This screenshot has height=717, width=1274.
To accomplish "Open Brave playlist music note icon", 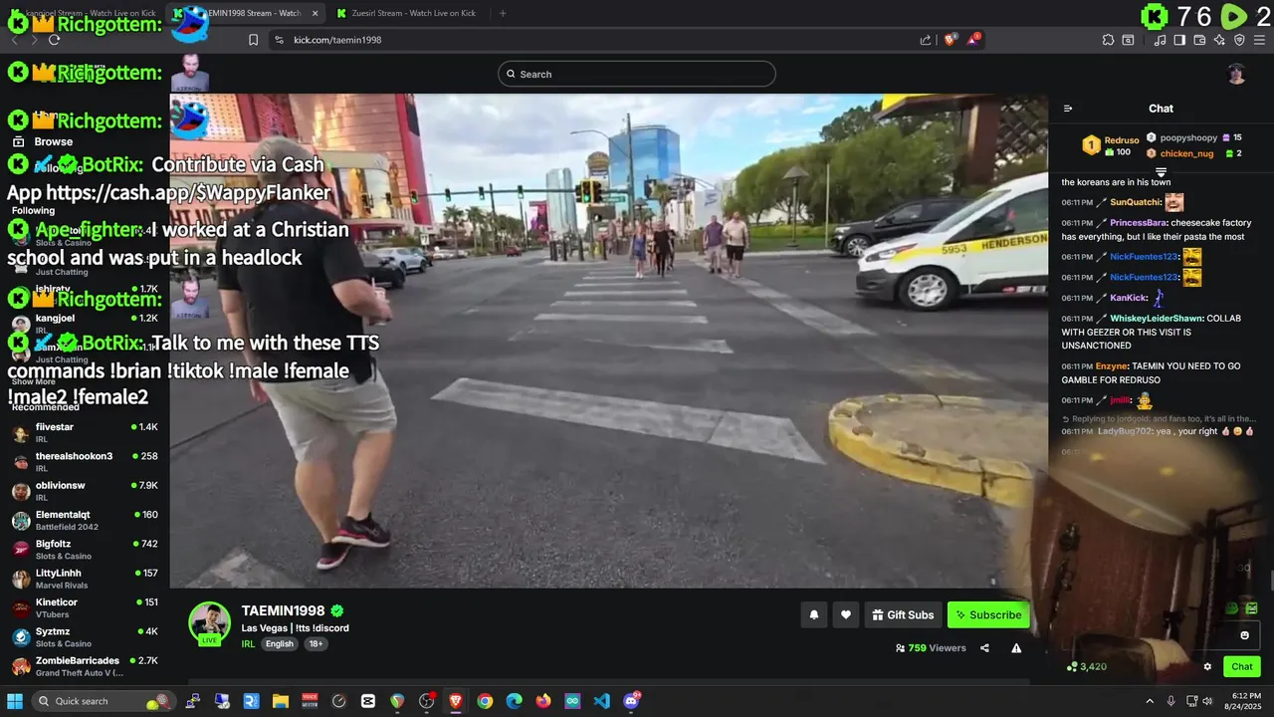I will 1160,40.
